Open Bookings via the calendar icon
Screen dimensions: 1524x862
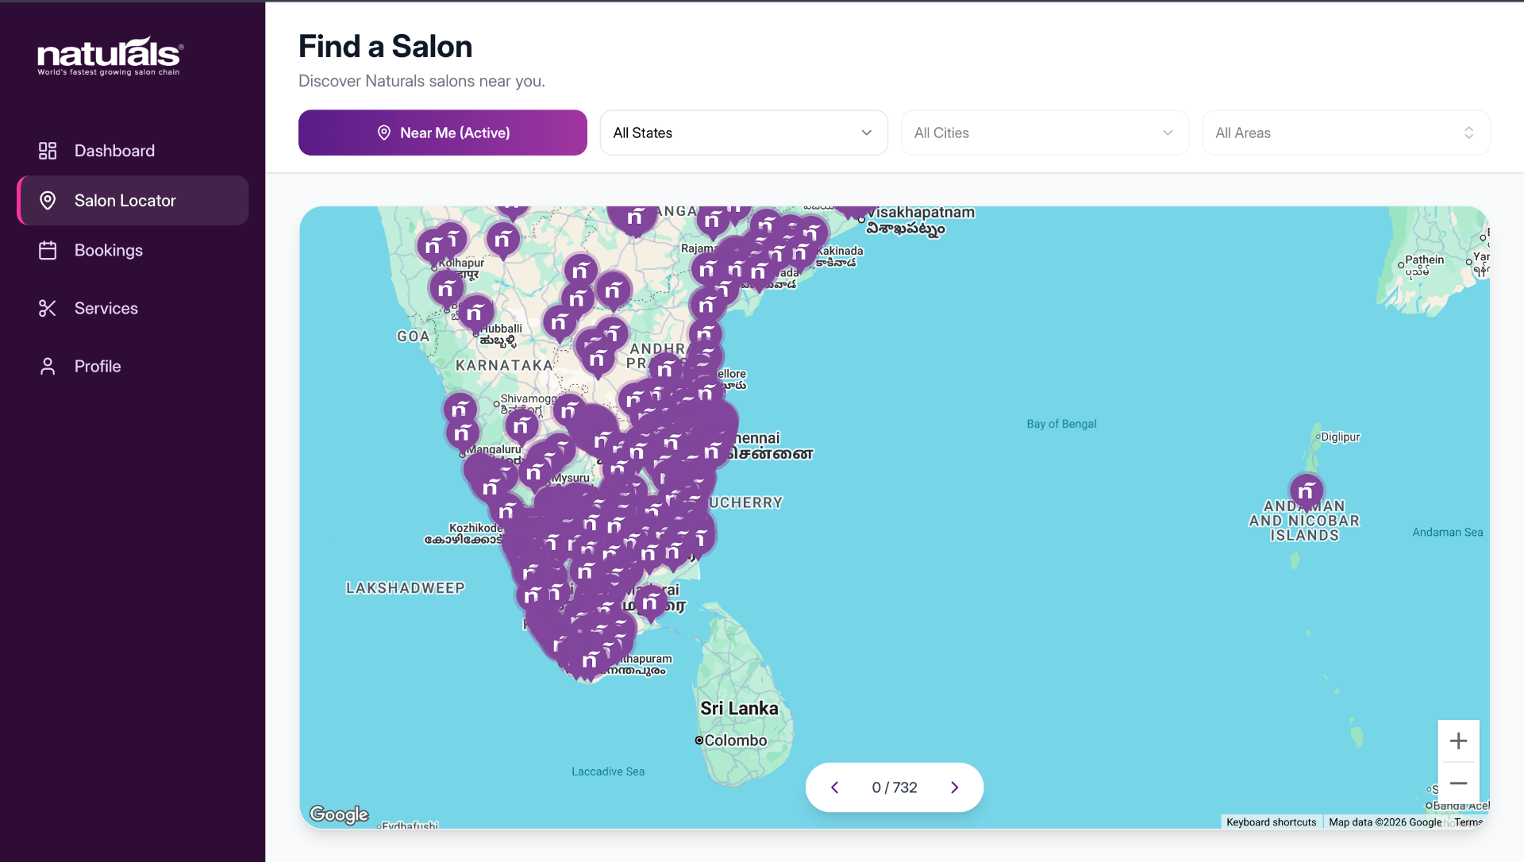[48, 250]
